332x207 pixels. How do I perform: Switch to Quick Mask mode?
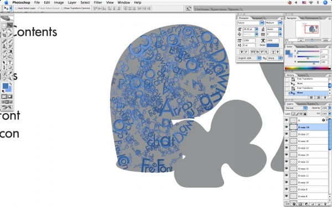click(10, 97)
